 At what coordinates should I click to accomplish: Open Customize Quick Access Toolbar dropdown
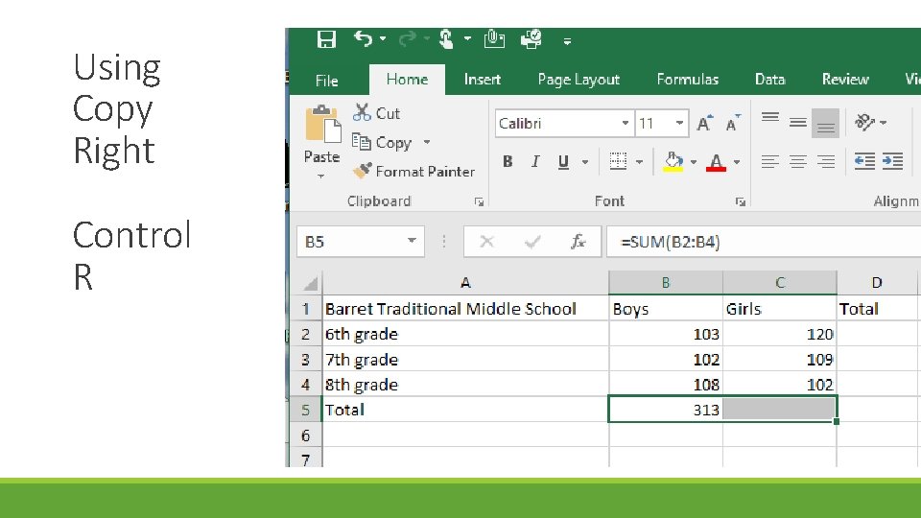click(x=567, y=41)
